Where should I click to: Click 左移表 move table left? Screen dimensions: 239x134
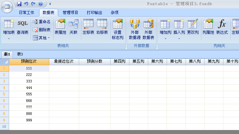tap(88, 27)
